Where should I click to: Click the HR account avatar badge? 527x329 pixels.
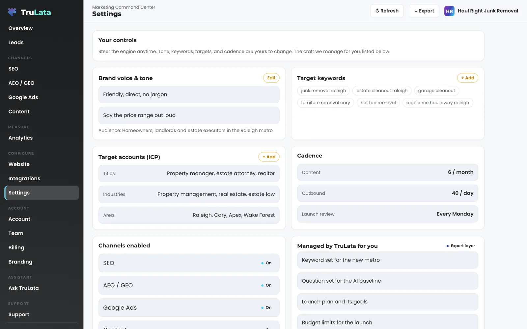(449, 11)
